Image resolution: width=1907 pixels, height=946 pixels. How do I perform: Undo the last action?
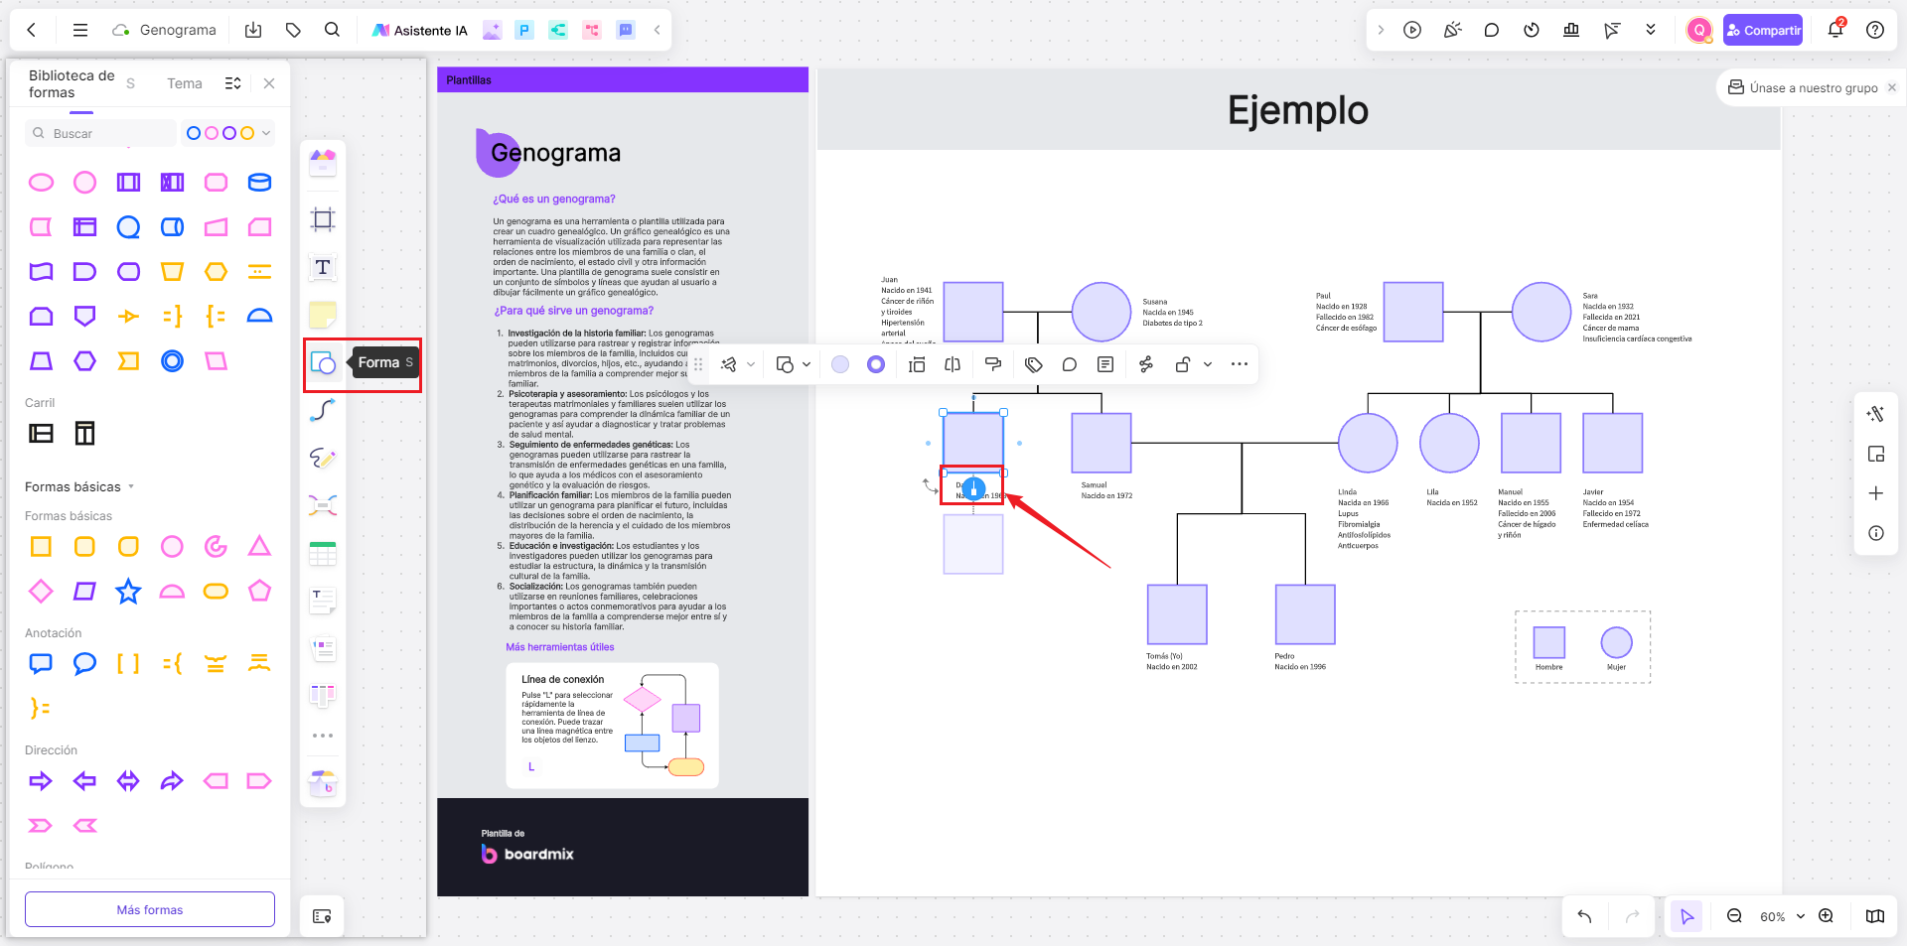tap(1584, 916)
